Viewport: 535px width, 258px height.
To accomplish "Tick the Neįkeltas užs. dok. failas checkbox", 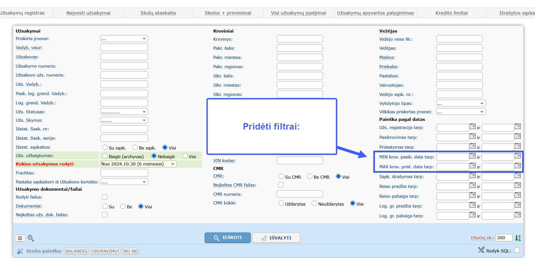I will 105,215.
